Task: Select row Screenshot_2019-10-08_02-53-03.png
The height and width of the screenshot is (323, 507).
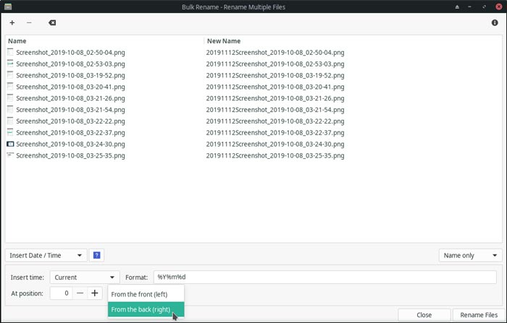Action: [253, 64]
